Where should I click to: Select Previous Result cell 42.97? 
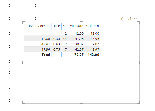(x=46, y=44)
